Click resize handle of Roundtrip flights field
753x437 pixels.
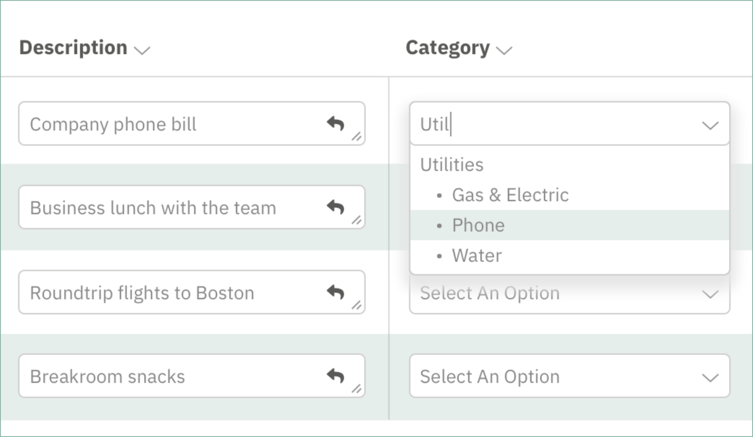pos(356,305)
